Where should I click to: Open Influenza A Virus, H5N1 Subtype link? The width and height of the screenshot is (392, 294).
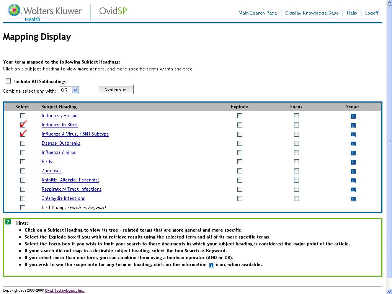pyautogui.click(x=75, y=134)
